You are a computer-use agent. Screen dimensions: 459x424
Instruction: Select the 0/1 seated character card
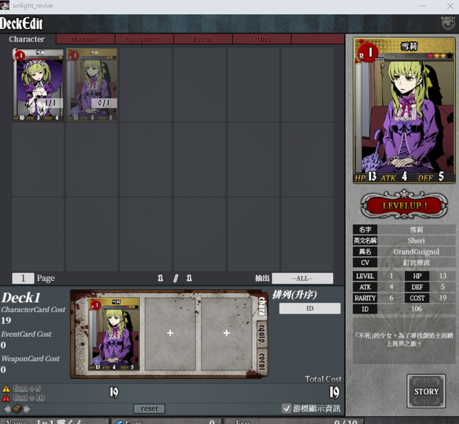(x=92, y=85)
